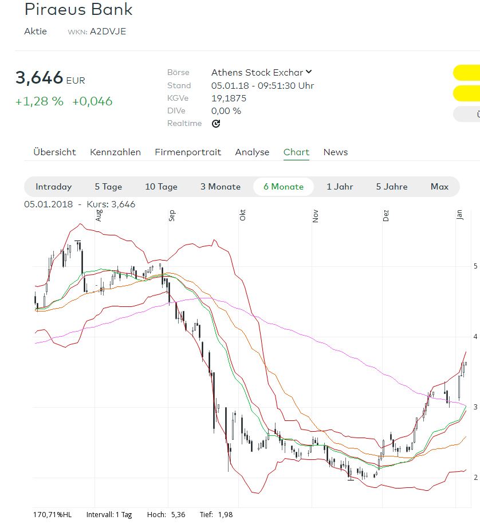
Task: Show the 5 Jahre chart range
Action: tap(392, 187)
